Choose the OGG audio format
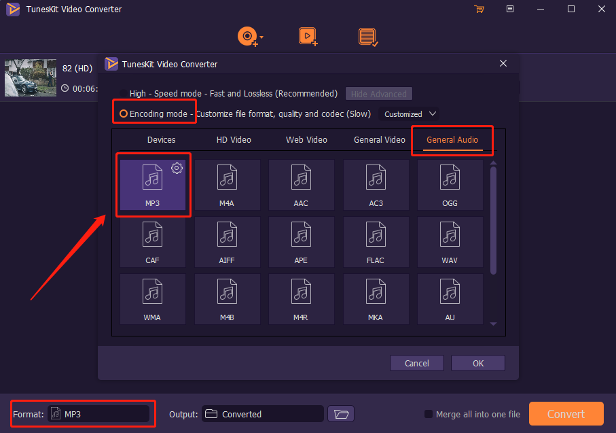This screenshot has height=433, width=616. (x=450, y=184)
